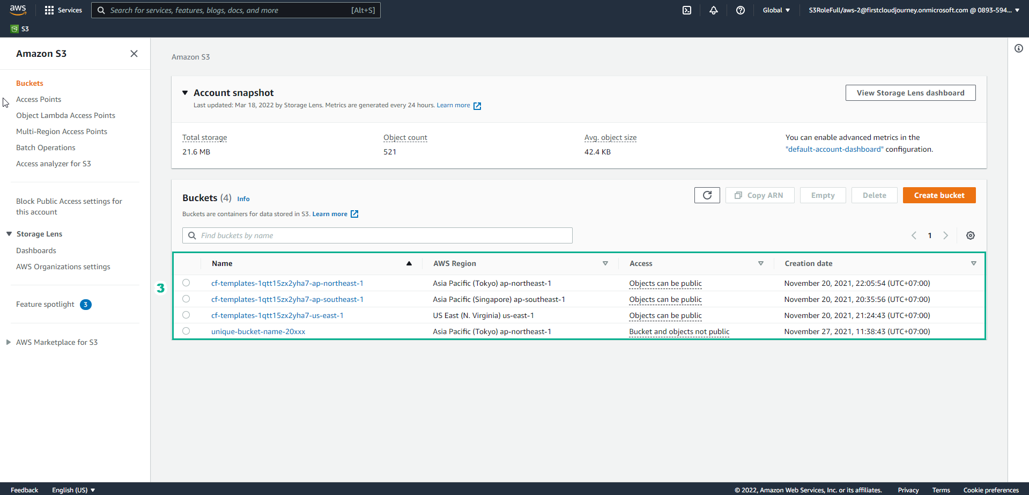Image resolution: width=1029 pixels, height=495 pixels.
Task: Open bucket cf-templates-1qtt15zx2yha7-ap-southeast-1
Action: pos(287,299)
